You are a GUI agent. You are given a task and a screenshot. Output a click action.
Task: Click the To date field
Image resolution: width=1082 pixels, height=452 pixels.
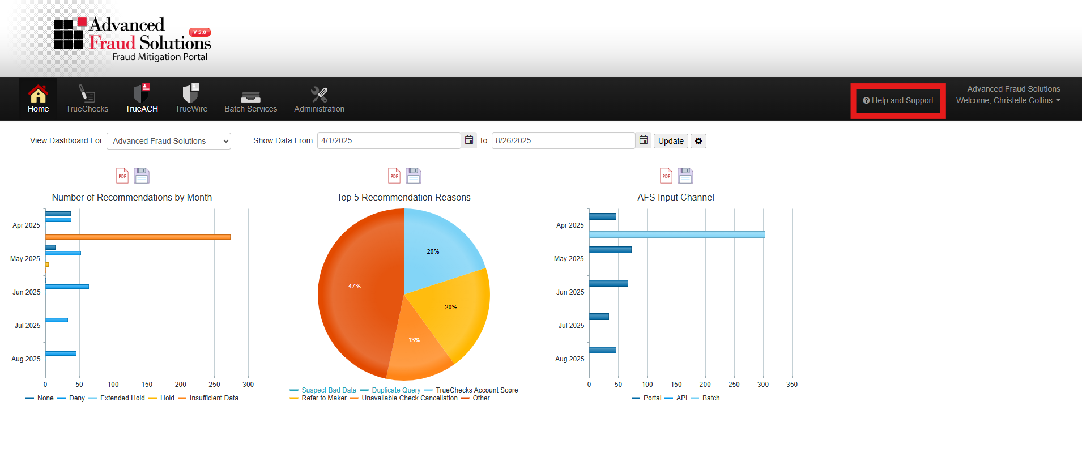click(563, 140)
